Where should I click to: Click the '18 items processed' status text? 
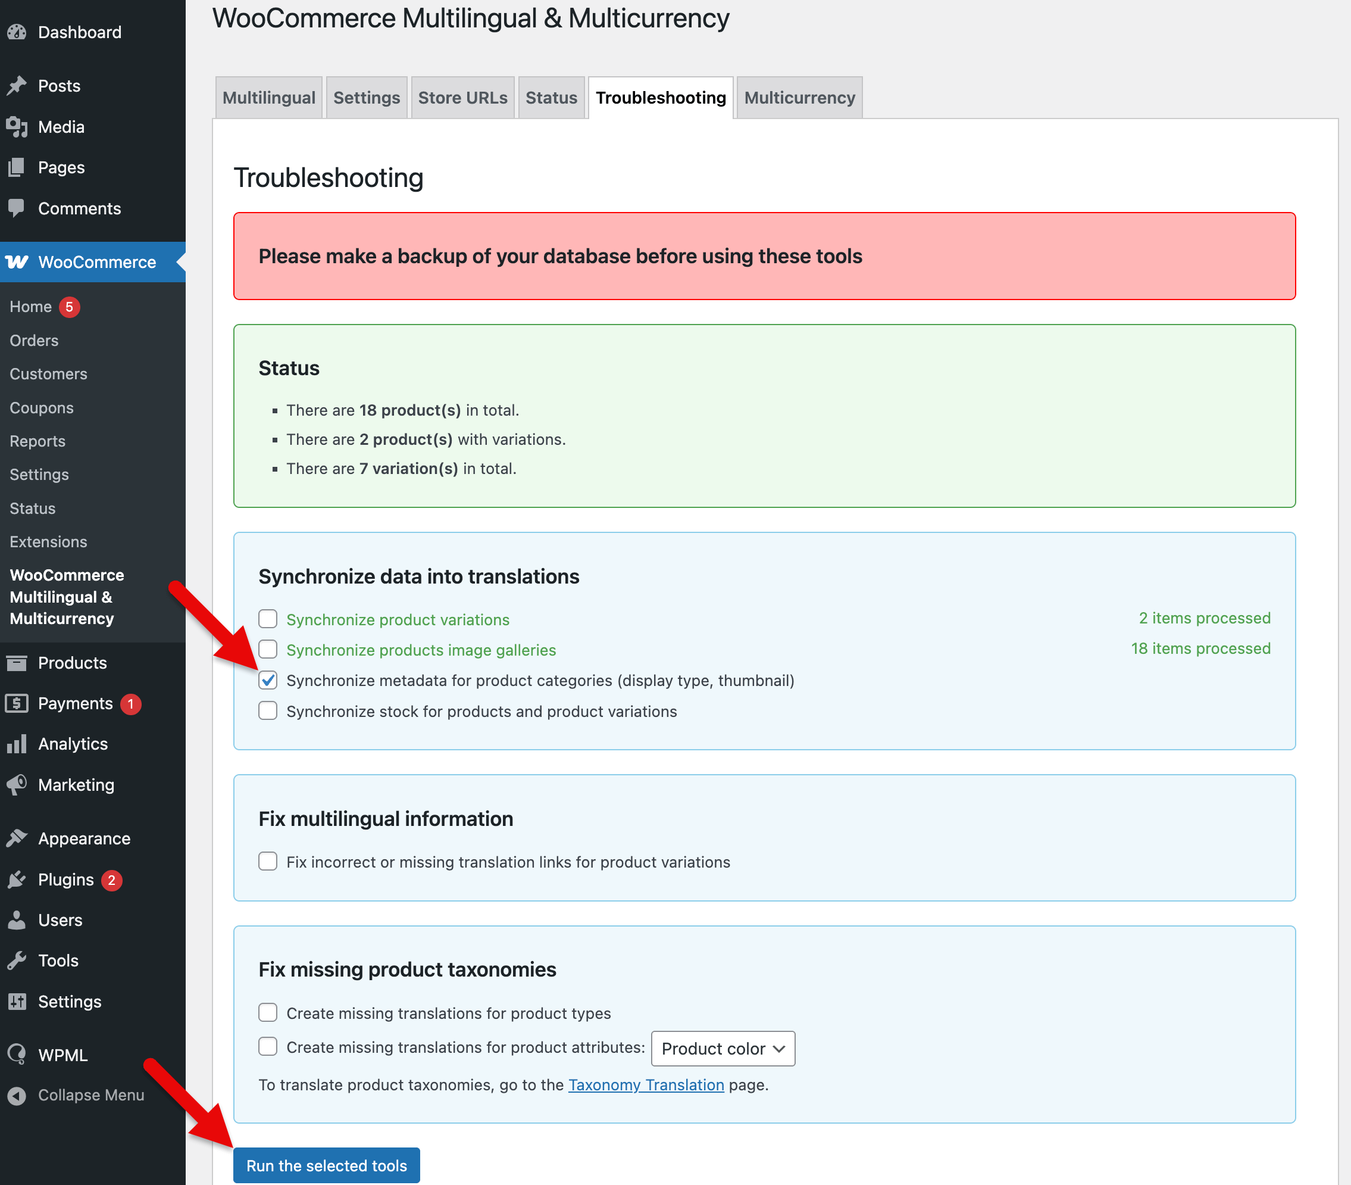point(1200,648)
